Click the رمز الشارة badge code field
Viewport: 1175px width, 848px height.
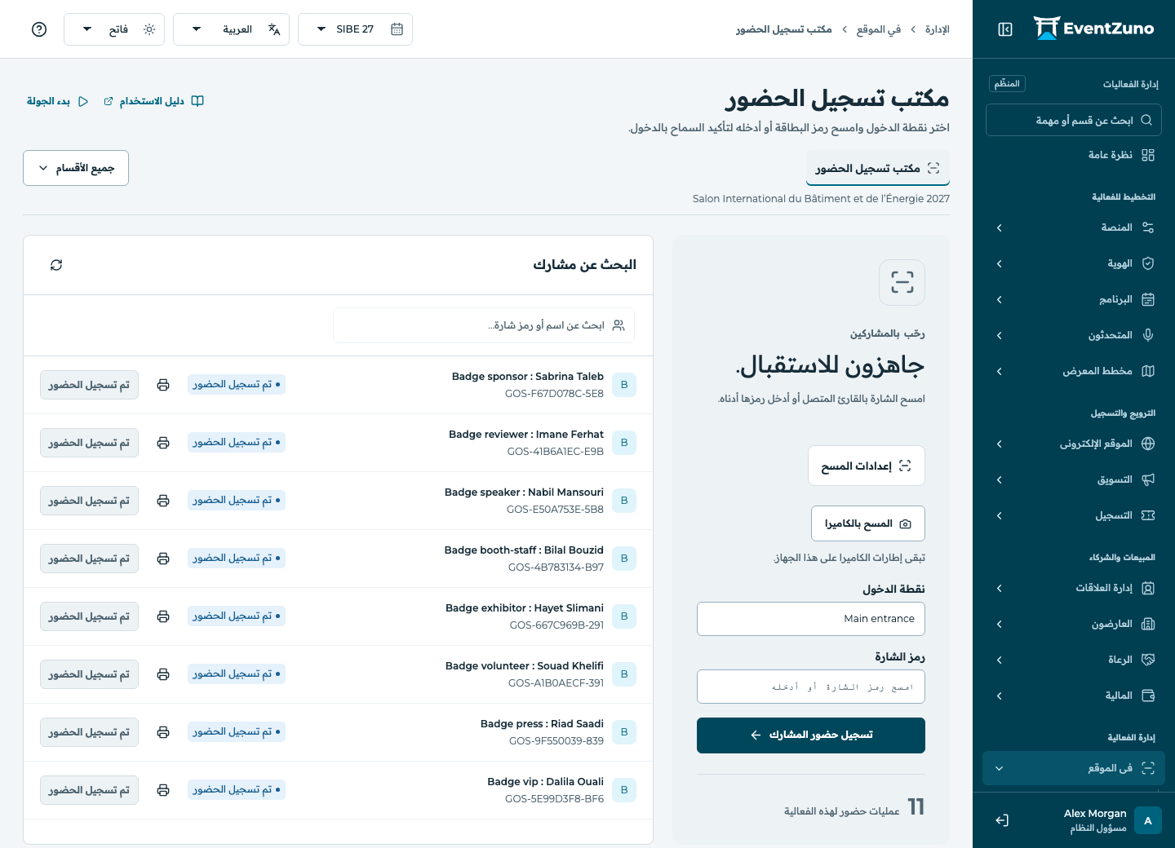point(811,687)
